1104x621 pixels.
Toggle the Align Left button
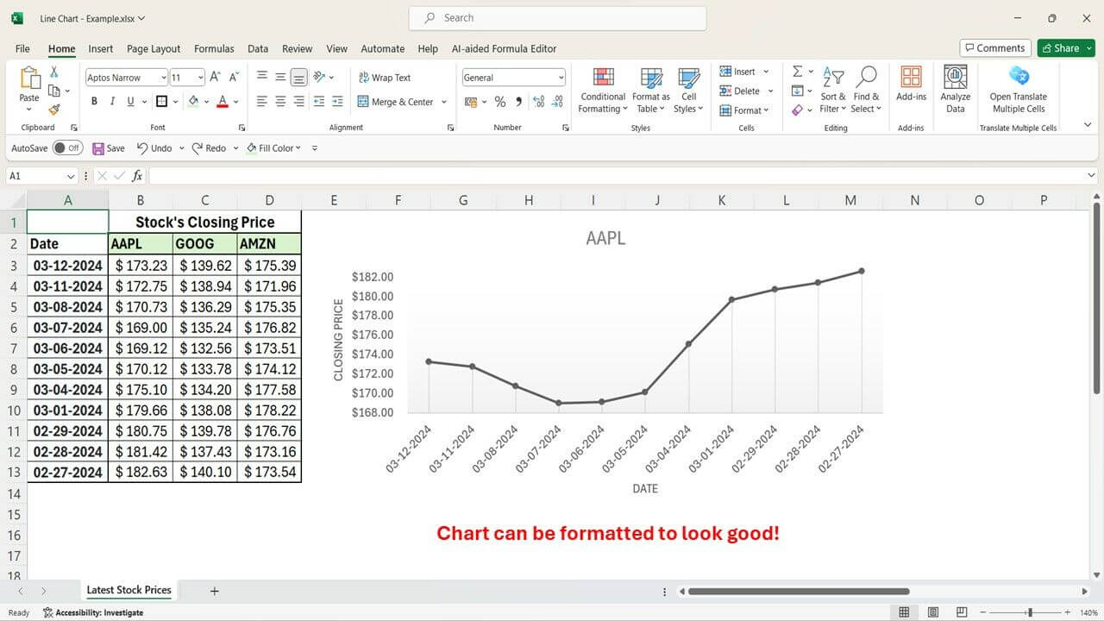point(262,102)
